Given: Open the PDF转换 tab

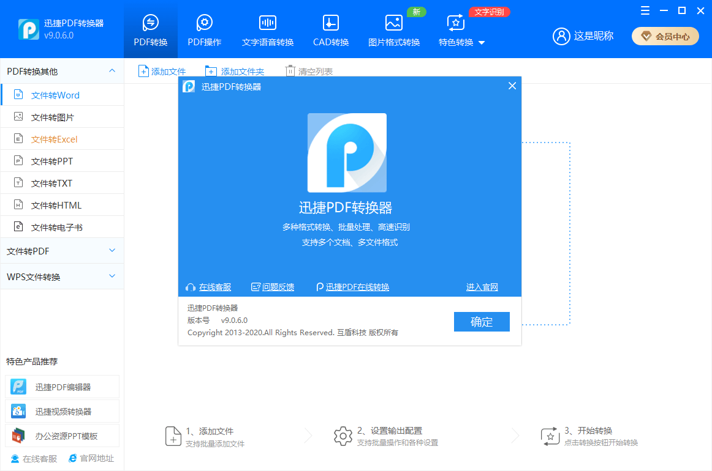Looking at the screenshot, I should pos(150,30).
